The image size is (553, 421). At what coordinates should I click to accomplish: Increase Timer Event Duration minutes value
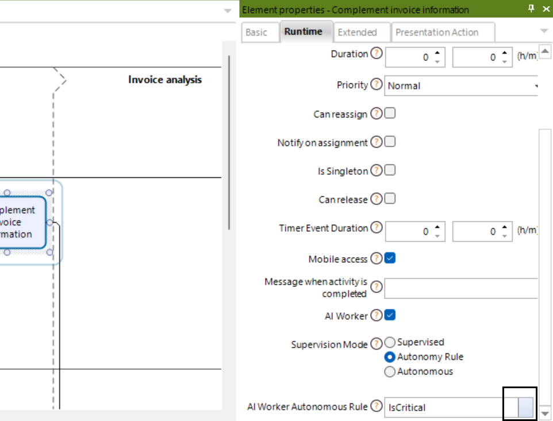[505, 227]
